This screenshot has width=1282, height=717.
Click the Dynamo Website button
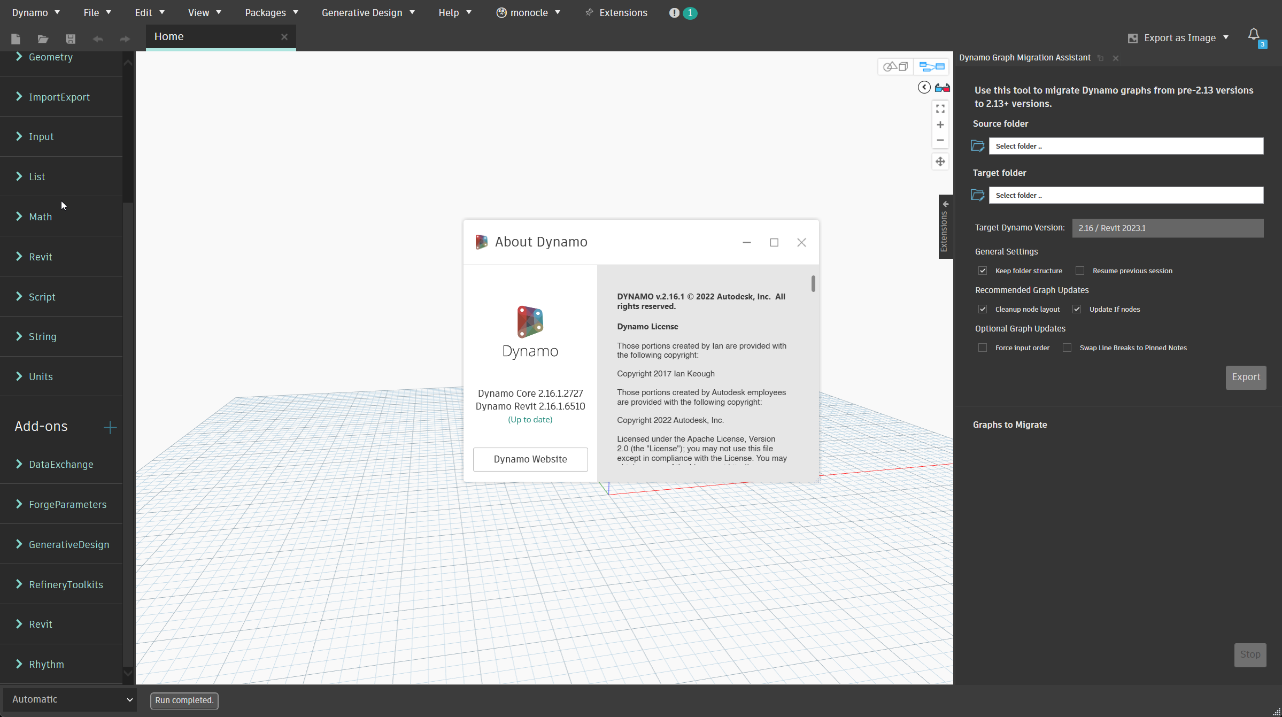530,459
